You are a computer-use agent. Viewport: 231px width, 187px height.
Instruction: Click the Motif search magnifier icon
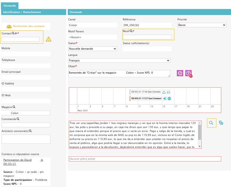coord(131,31)
